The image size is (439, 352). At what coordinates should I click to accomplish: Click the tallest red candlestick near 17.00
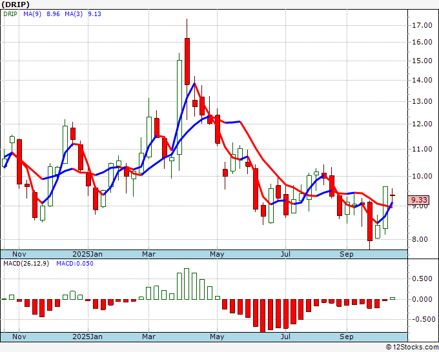(x=187, y=61)
